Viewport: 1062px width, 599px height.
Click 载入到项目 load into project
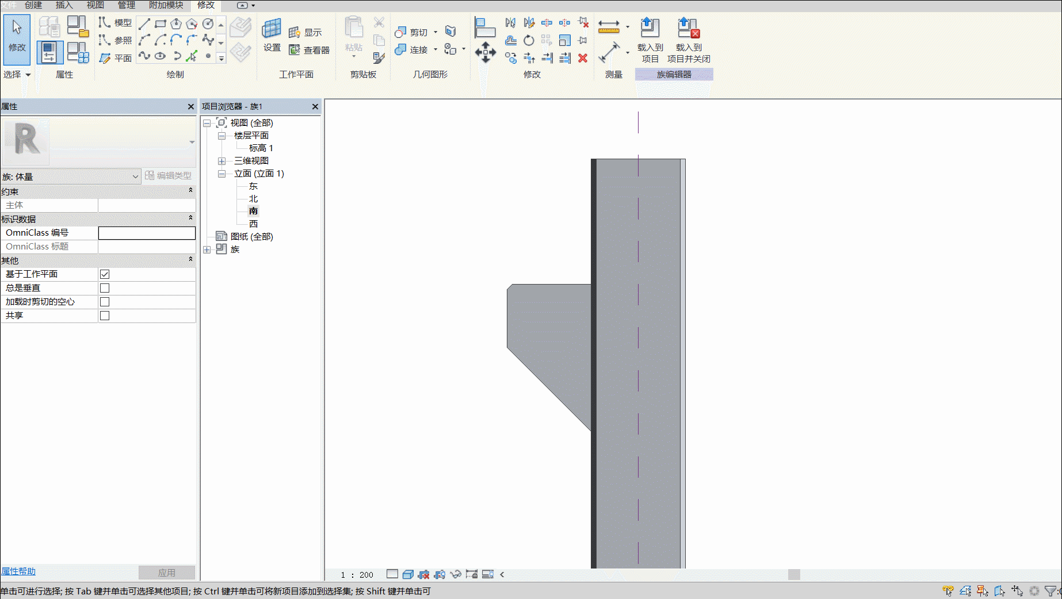pyautogui.click(x=650, y=40)
